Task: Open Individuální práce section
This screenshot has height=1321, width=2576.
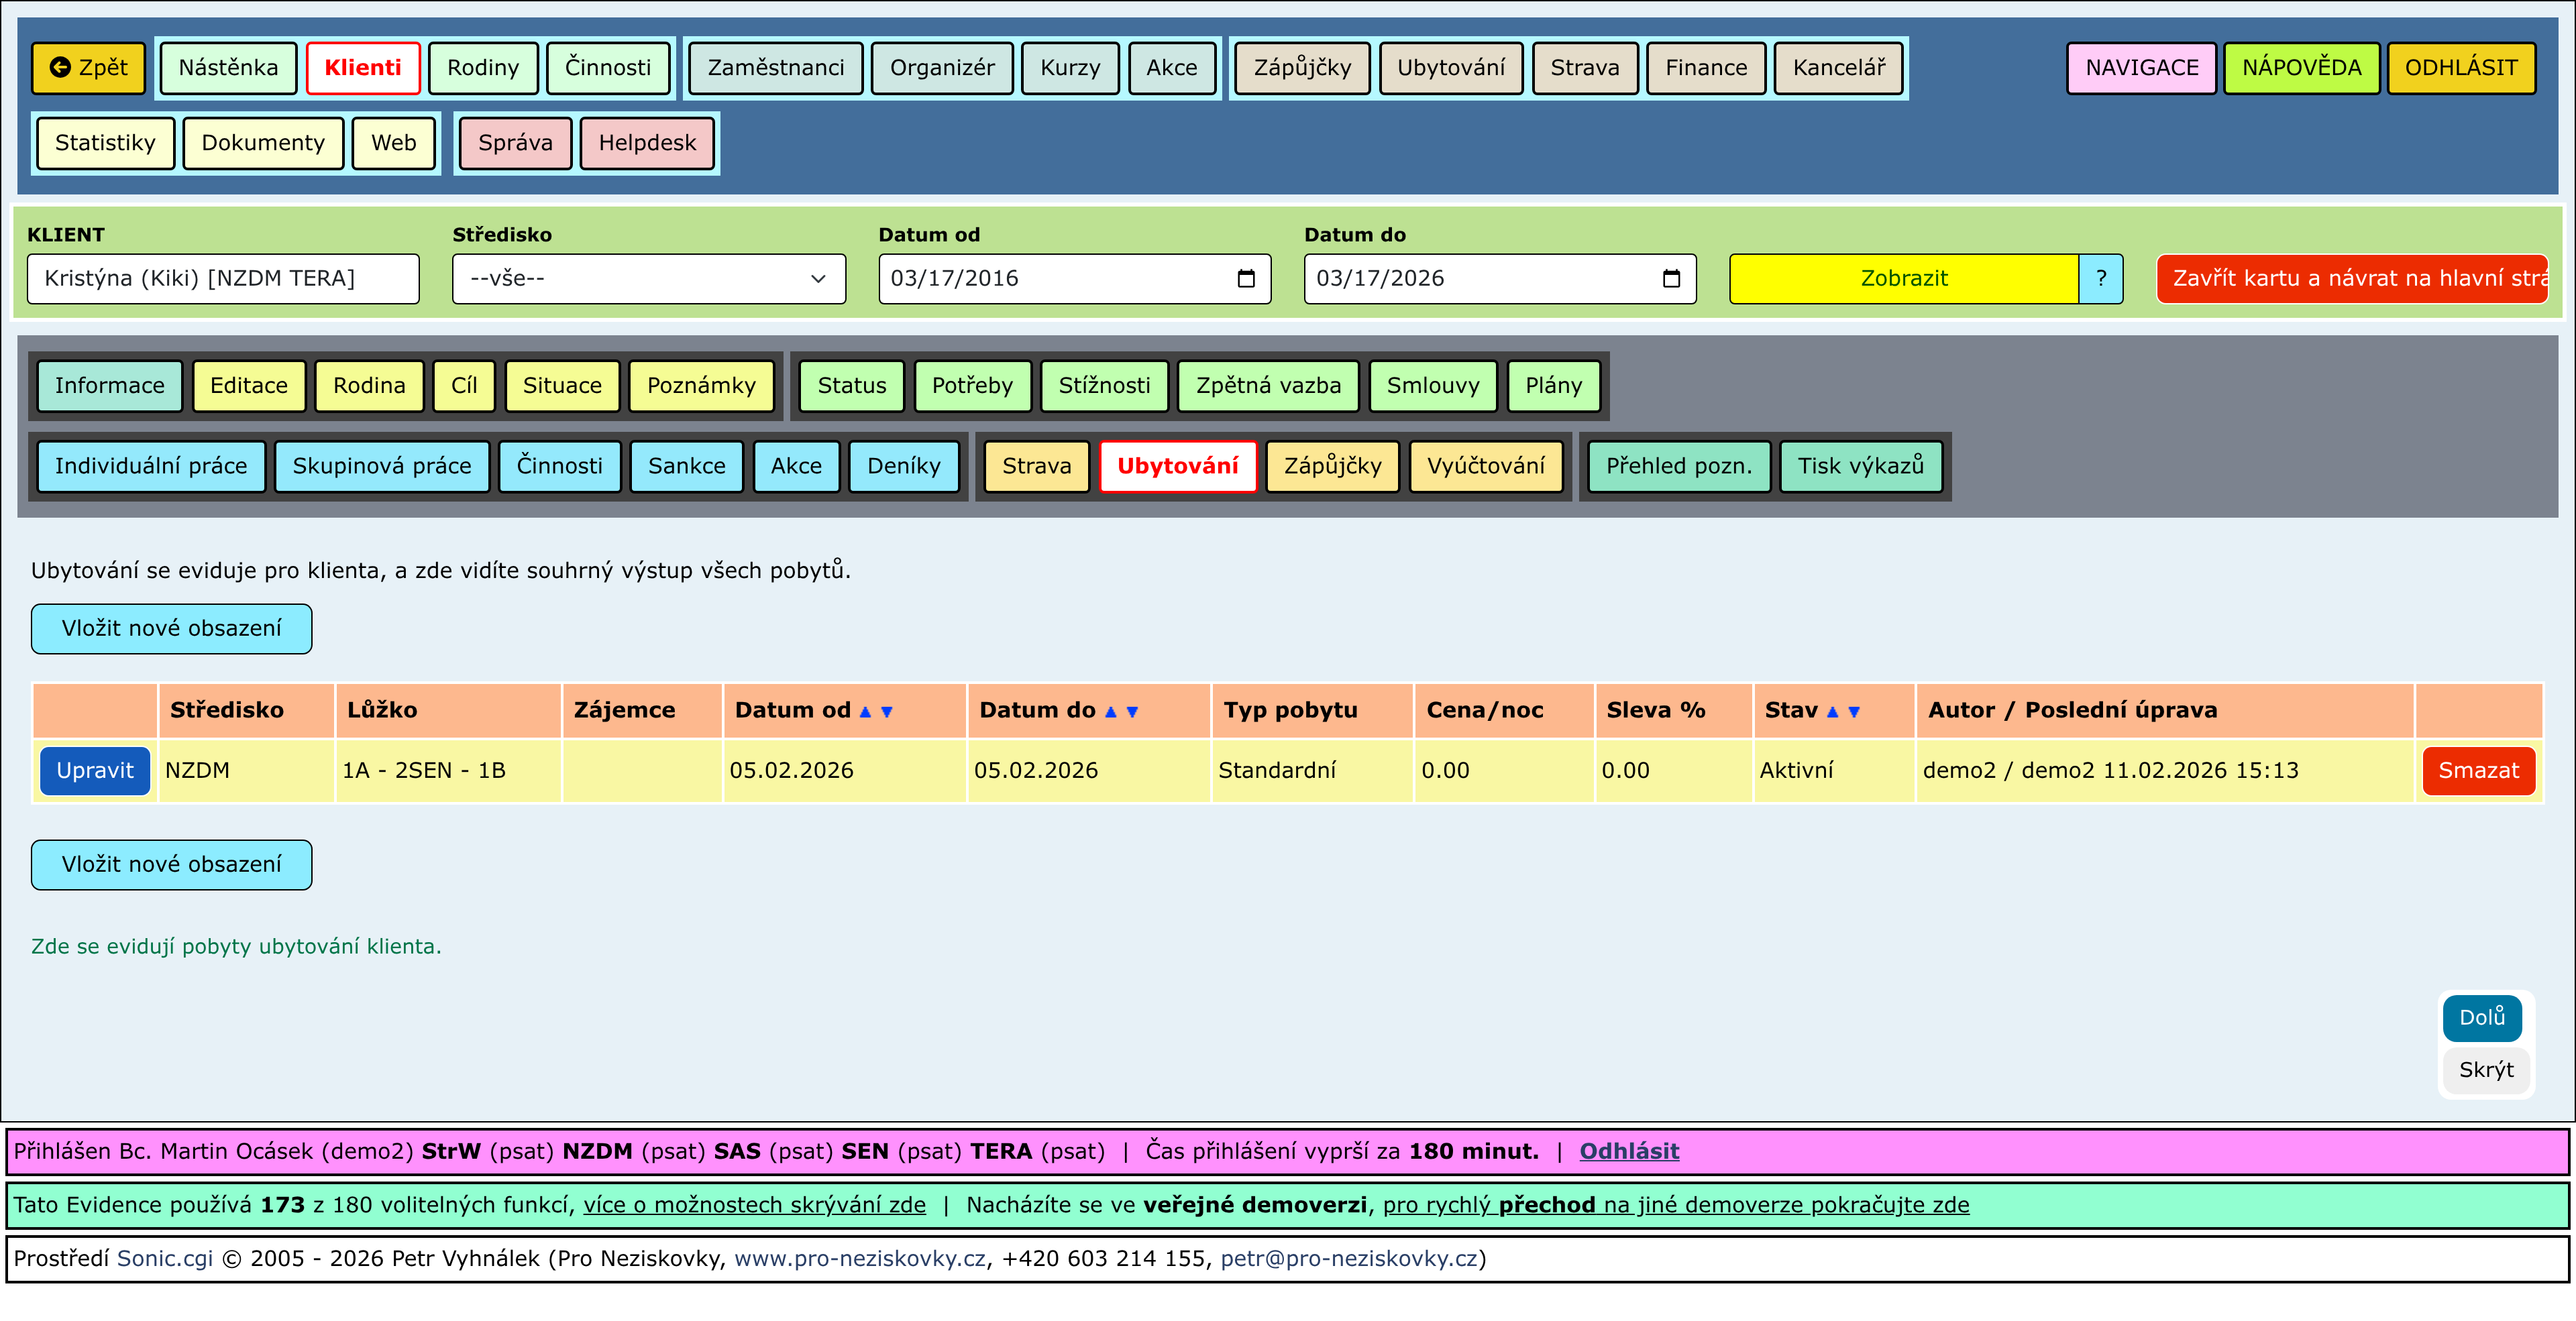Action: click(151, 465)
